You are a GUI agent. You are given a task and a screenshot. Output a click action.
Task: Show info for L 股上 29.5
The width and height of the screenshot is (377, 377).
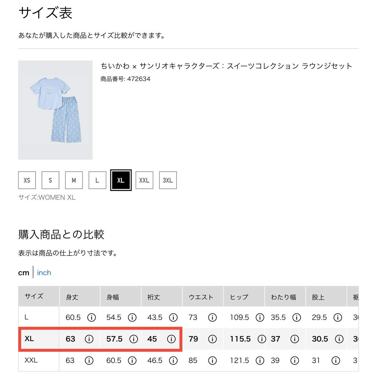click(x=338, y=317)
